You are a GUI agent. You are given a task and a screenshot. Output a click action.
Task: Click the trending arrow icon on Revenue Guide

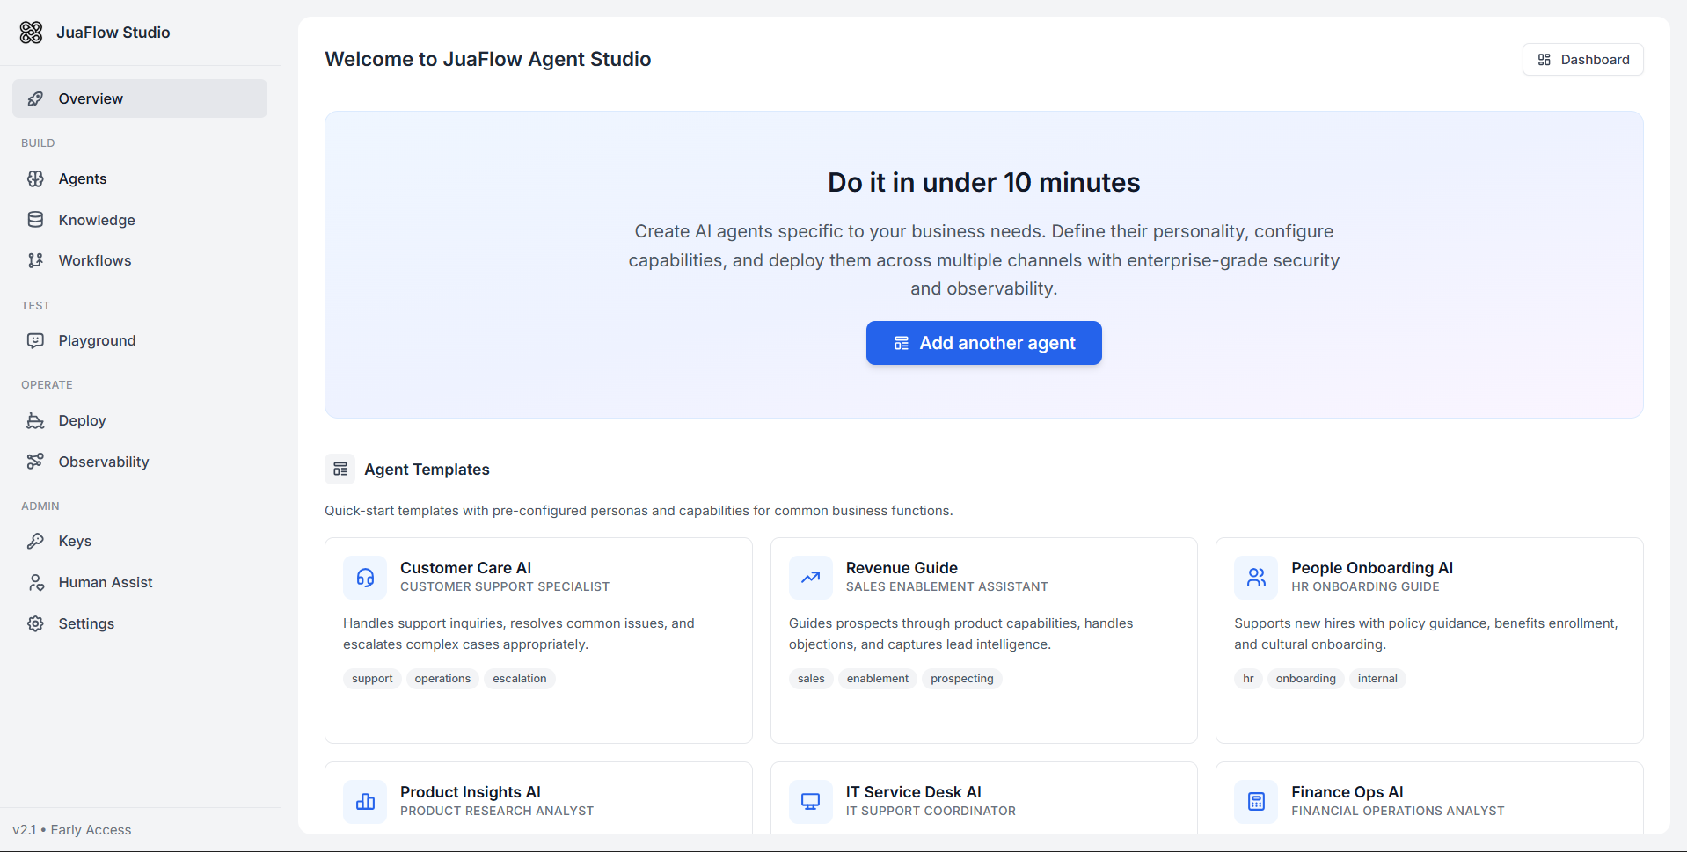[x=810, y=578]
